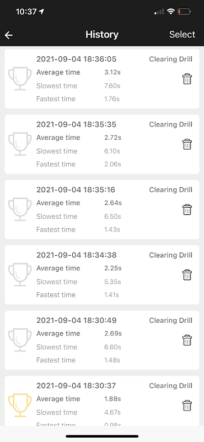Delete the 18:30:37 drill record

[187, 406]
